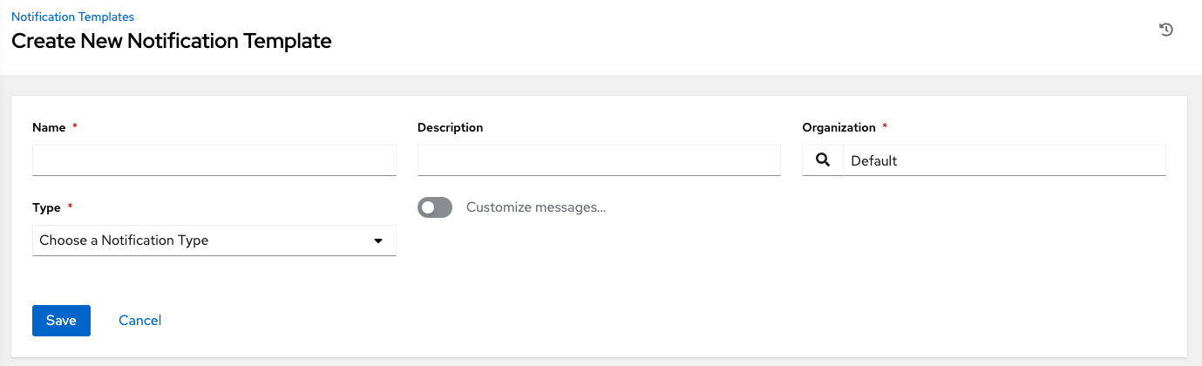Click the red asterisk beside Organization
The width and height of the screenshot is (1202, 366).
click(x=885, y=127)
